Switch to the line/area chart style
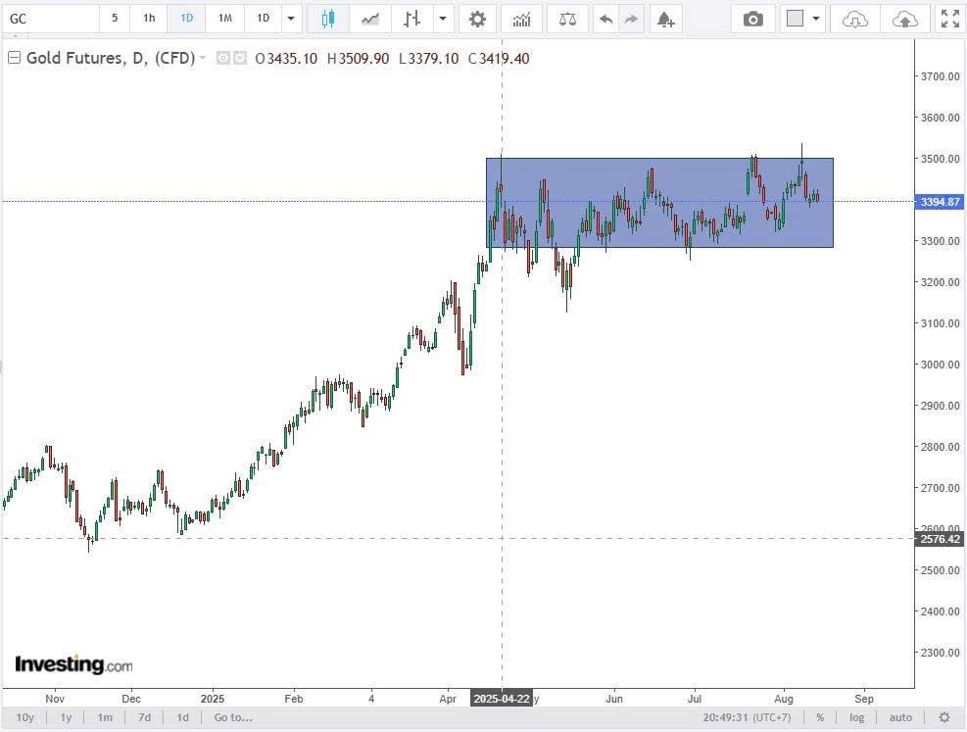Image resolution: width=967 pixels, height=732 pixels. [370, 19]
